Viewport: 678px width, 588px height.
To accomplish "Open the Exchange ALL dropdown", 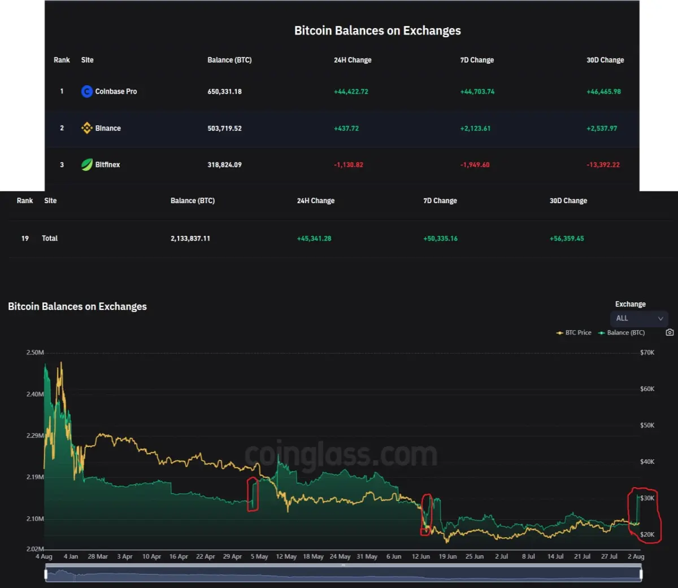I will [639, 318].
